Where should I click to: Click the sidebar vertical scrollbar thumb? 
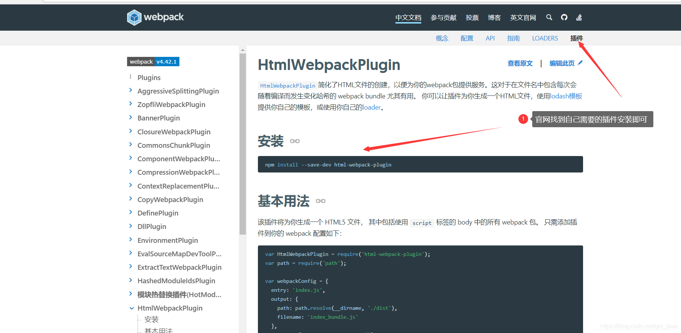coord(243,144)
